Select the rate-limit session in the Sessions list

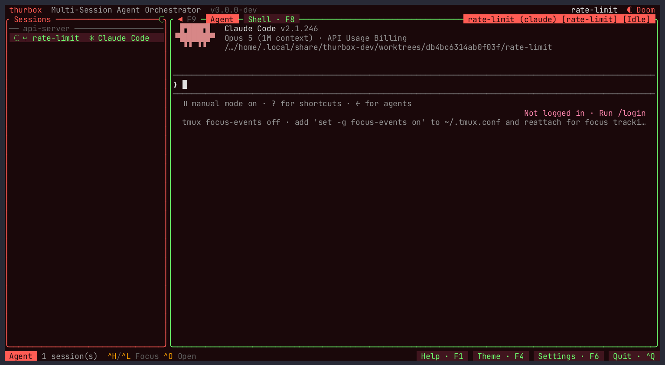tap(87, 38)
